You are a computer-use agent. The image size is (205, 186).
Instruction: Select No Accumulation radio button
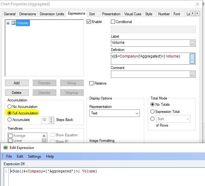point(9,107)
